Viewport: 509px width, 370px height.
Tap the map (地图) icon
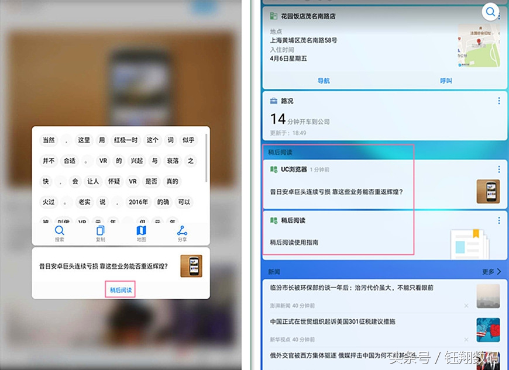click(x=141, y=230)
